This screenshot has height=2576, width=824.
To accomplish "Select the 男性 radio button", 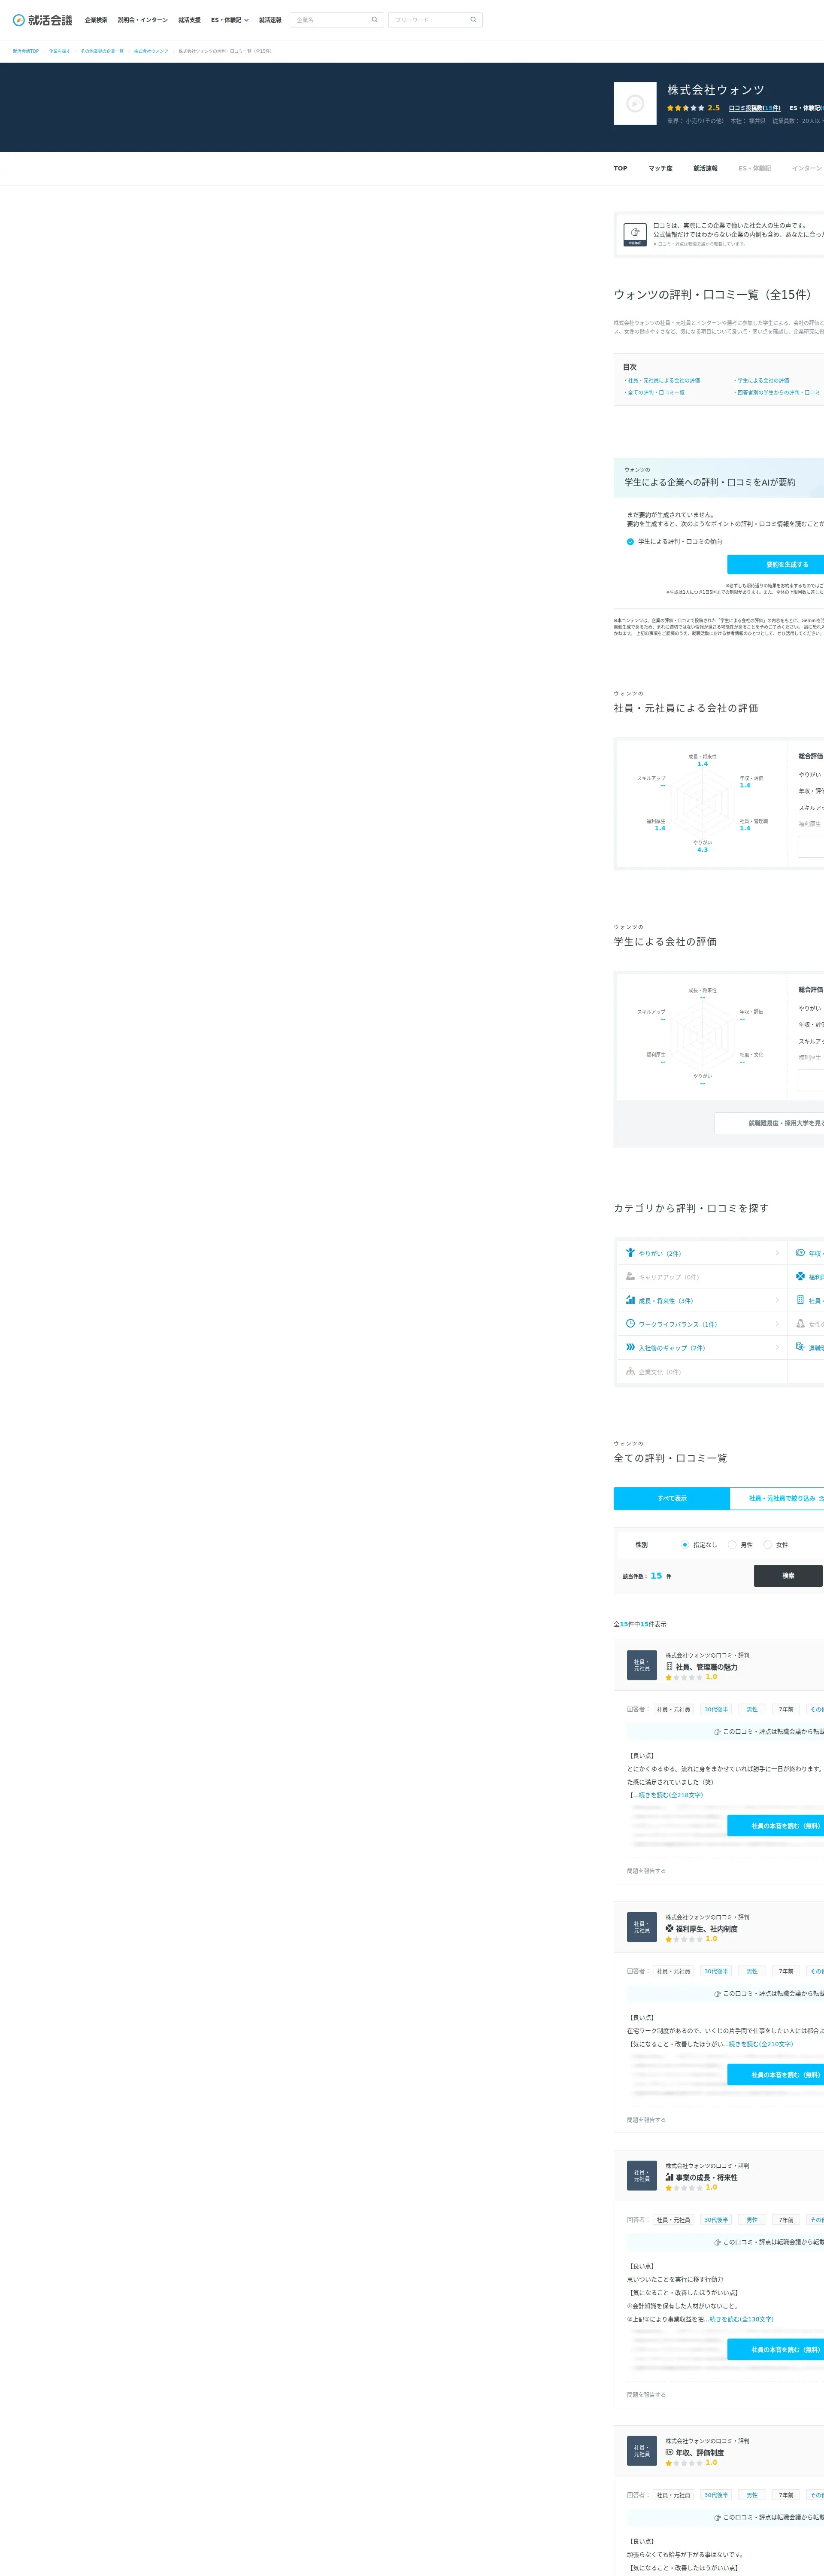I will pyautogui.click(x=732, y=1545).
